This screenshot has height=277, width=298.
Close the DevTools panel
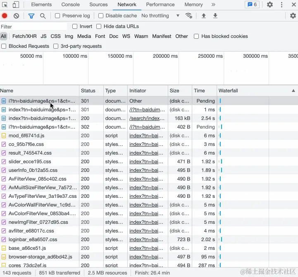pyautogui.click(x=293, y=5)
